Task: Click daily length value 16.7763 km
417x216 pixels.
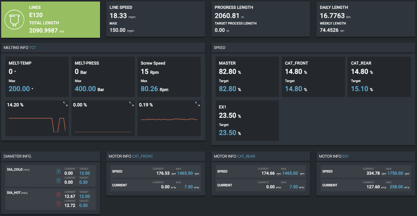Action: pyautogui.click(x=335, y=16)
